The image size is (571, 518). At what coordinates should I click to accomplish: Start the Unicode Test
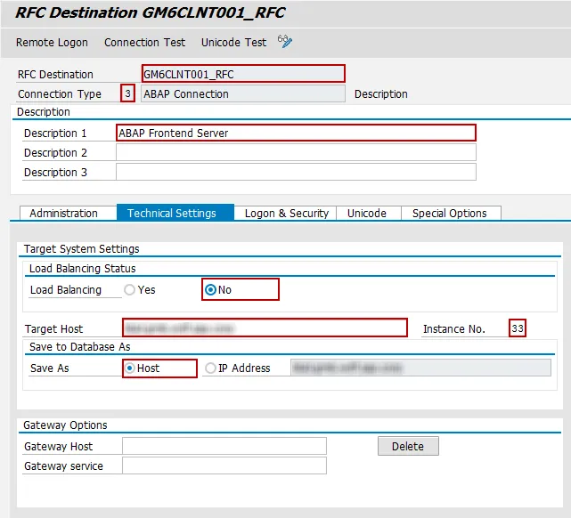point(233,43)
